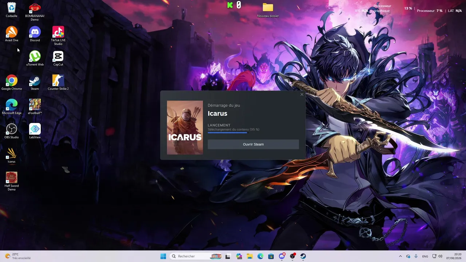Viewport: 466px width, 262px height.
Task: Switch the ENG input language indicator
Action: pos(425,256)
